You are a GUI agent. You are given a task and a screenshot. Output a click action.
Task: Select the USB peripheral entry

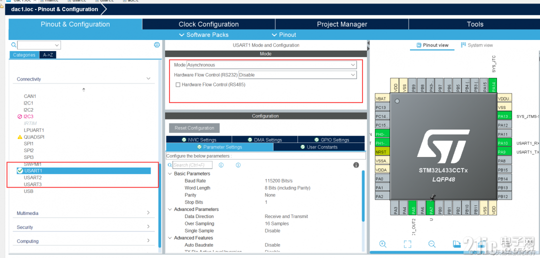point(28,191)
